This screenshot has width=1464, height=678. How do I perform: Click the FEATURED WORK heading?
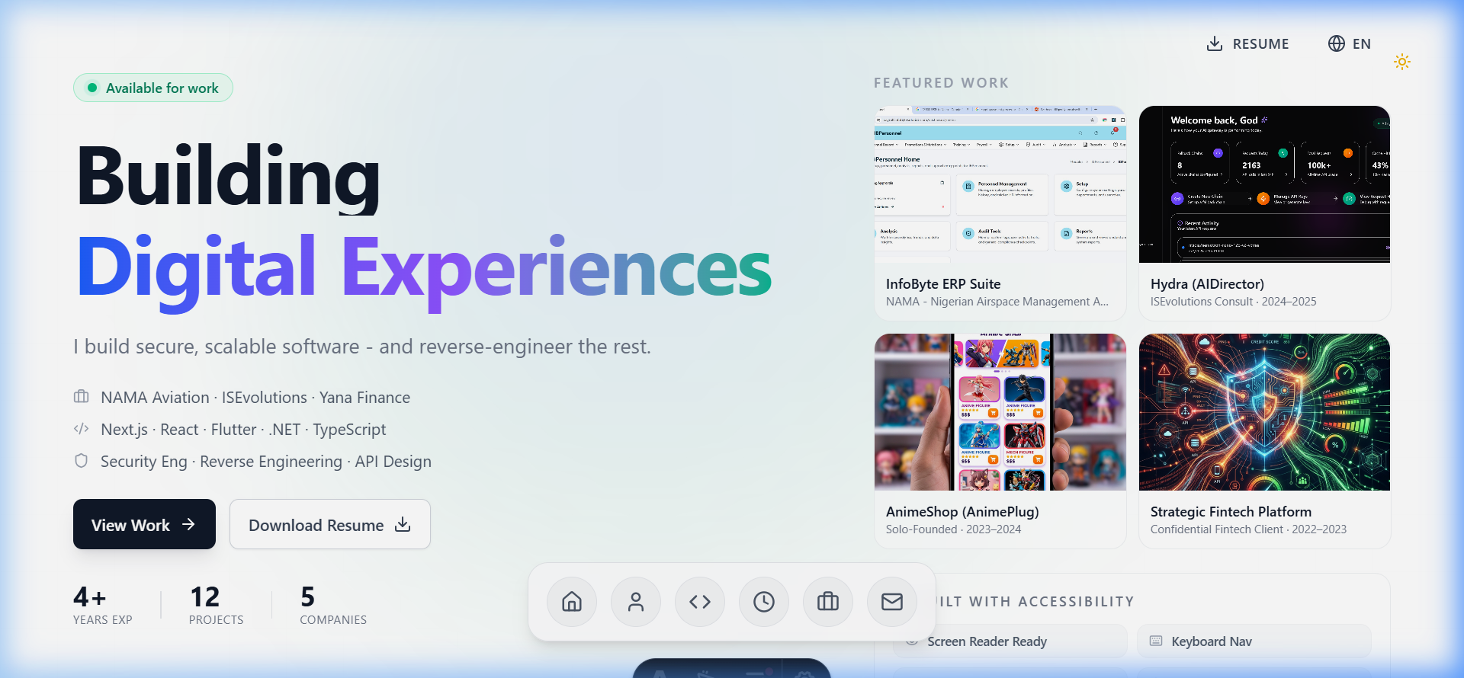(x=941, y=83)
